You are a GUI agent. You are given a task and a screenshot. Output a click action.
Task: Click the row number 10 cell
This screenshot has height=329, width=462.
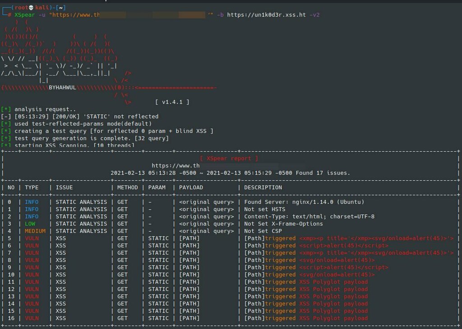[11, 275]
